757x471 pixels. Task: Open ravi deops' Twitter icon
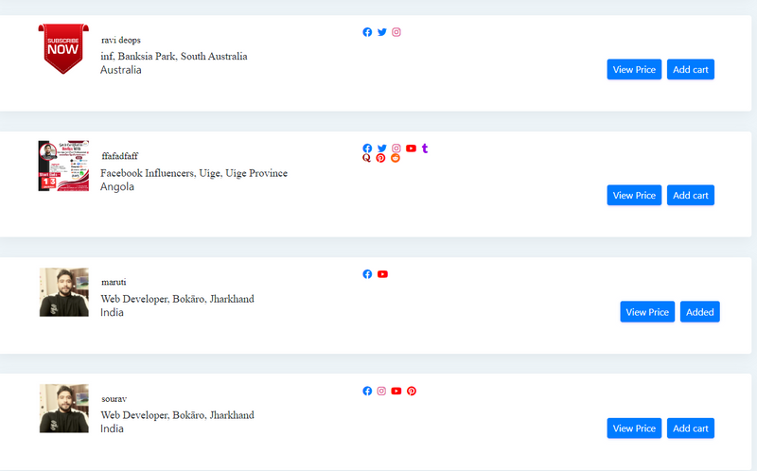tap(382, 32)
